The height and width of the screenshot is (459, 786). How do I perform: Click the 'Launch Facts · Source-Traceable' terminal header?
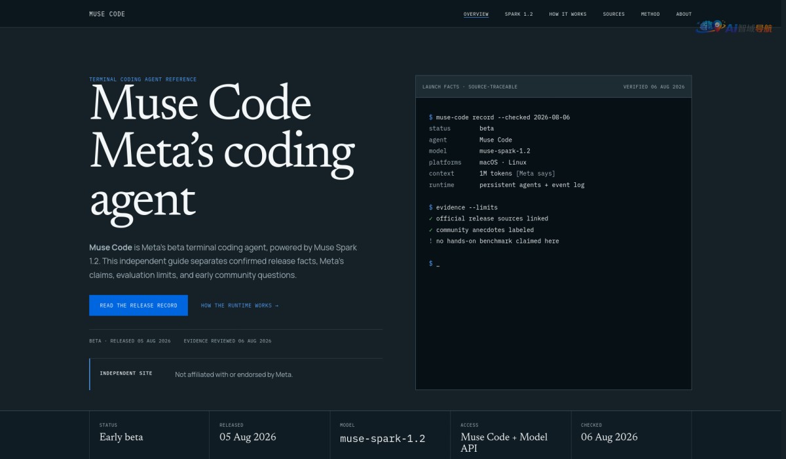click(x=470, y=87)
